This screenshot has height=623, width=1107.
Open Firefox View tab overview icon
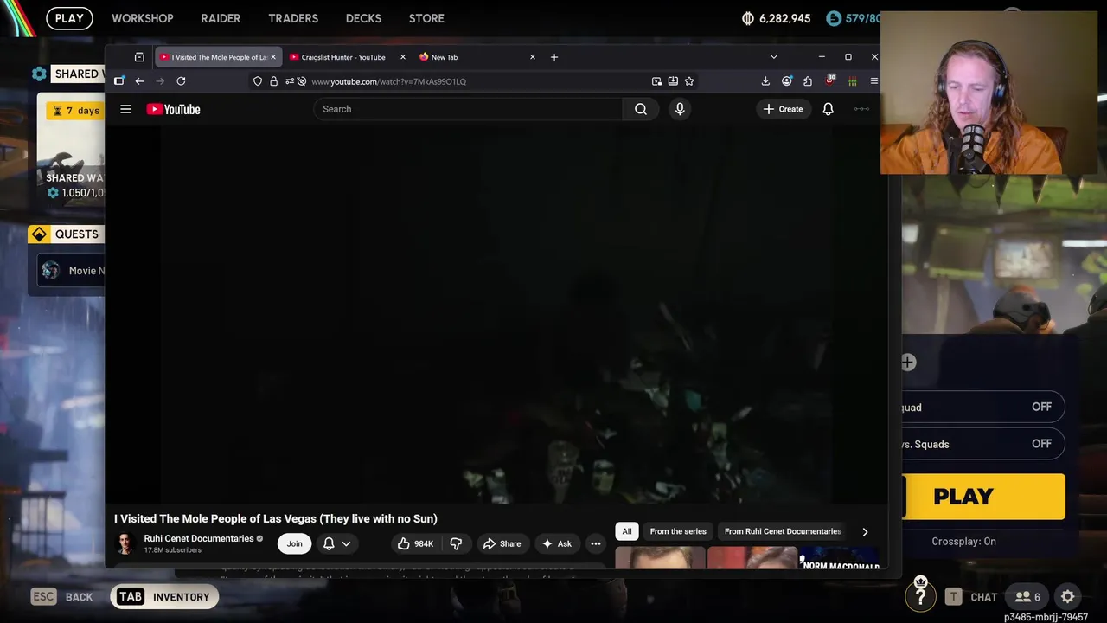pyautogui.click(x=139, y=57)
